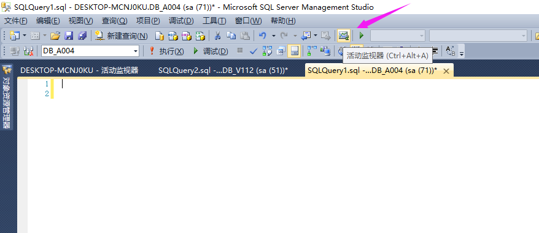The image size is (539, 233).
Task: Expand the New Project dropdown arrow
Action: pyautogui.click(x=25, y=36)
